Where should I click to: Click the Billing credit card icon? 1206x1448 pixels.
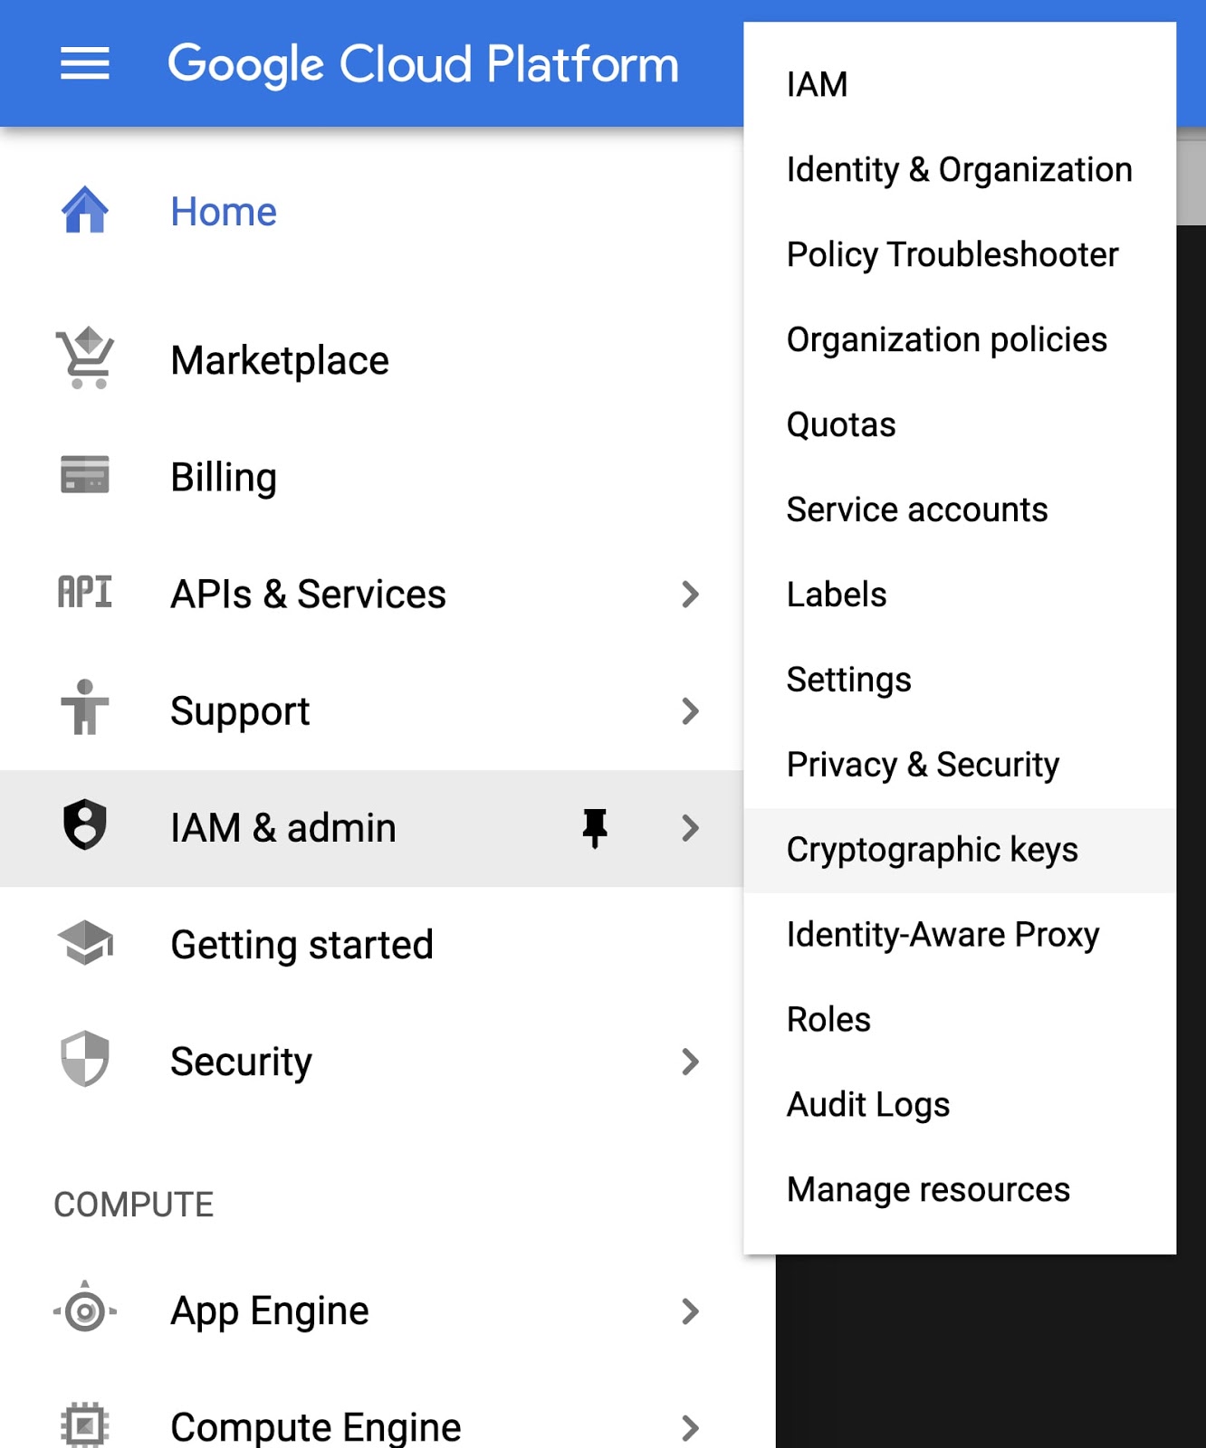[x=85, y=475]
